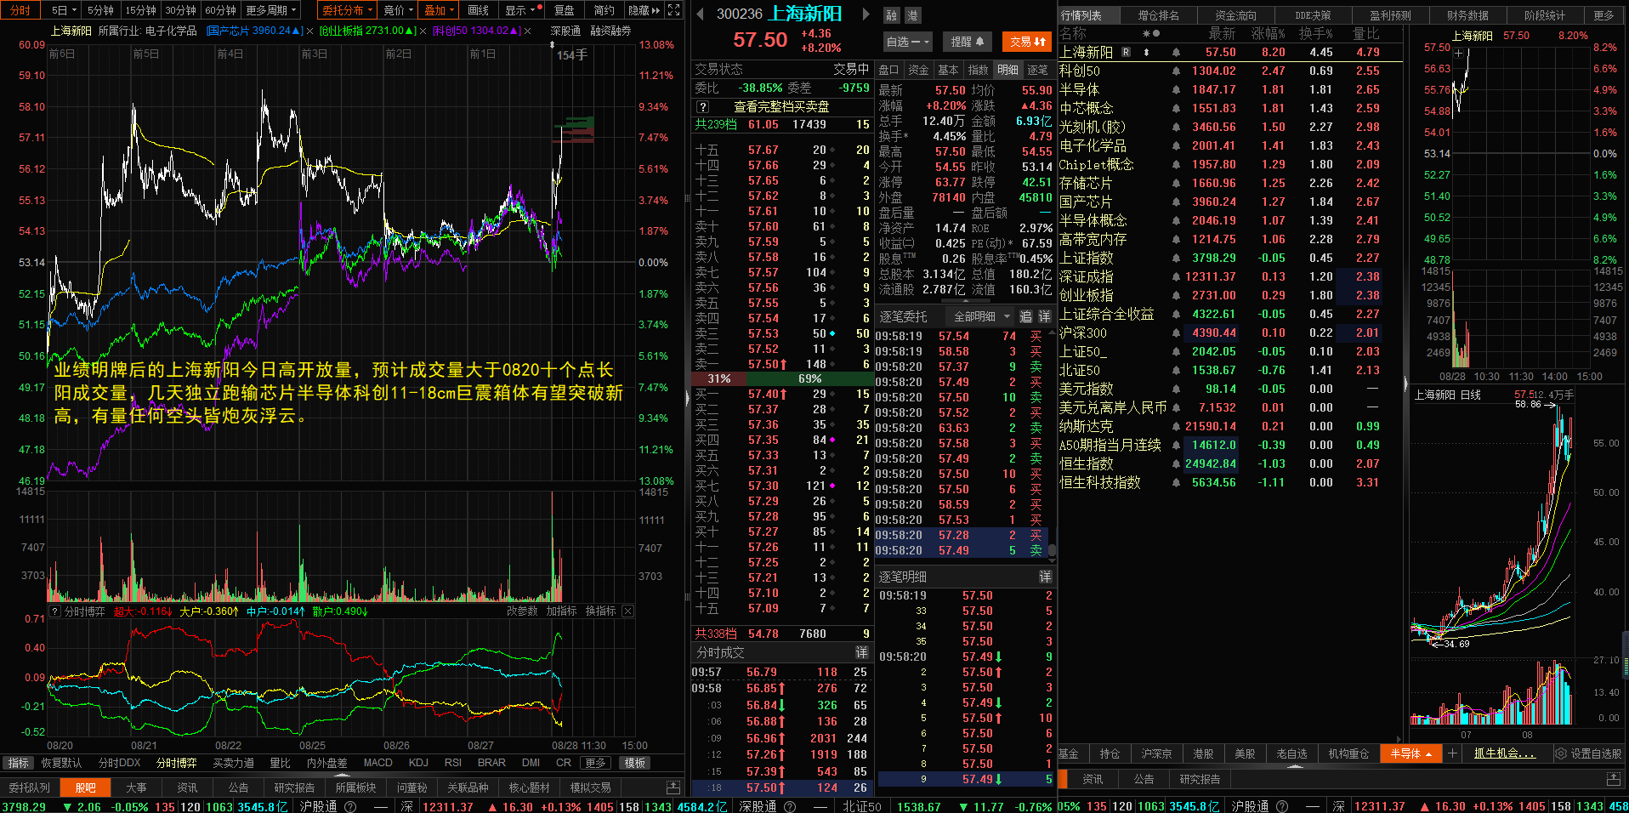Close the 分时博弈 indicator panel
Screen dimensions: 1629x813
pyautogui.click(x=627, y=611)
